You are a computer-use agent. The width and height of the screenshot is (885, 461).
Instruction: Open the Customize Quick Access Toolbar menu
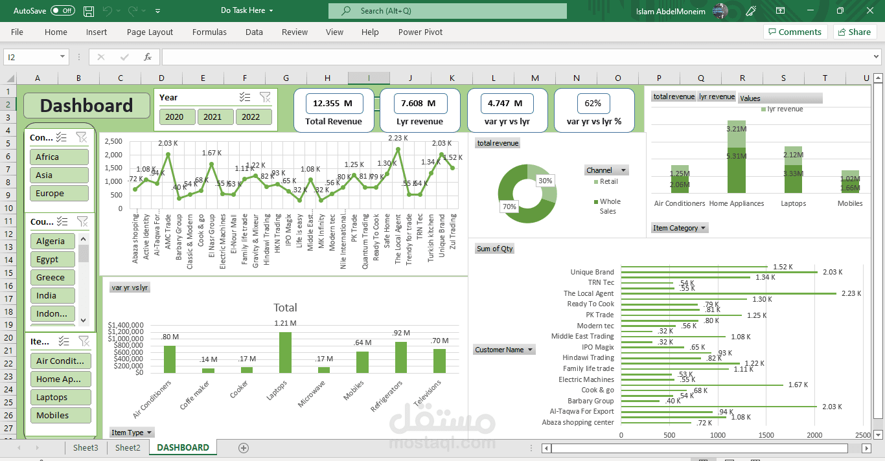[158, 11]
